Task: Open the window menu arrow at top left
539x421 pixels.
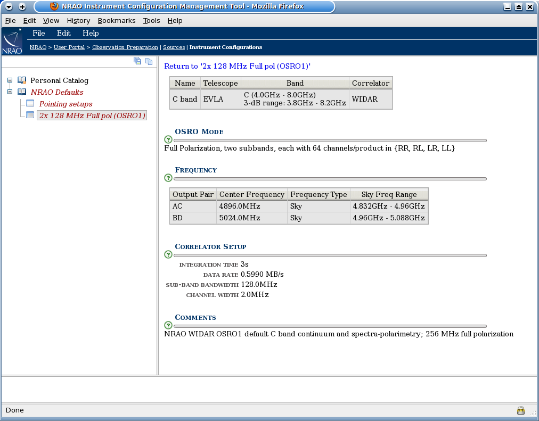Action: coord(7,7)
